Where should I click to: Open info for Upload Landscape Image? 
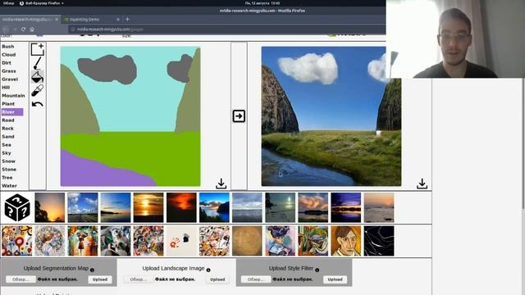(x=208, y=270)
